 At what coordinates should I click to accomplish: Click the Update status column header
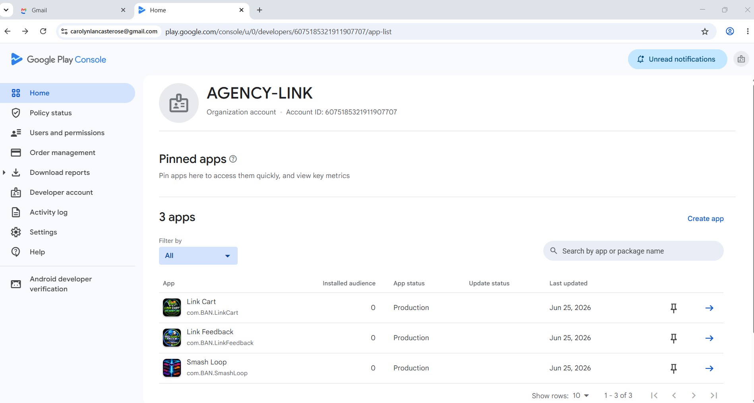[489, 283]
